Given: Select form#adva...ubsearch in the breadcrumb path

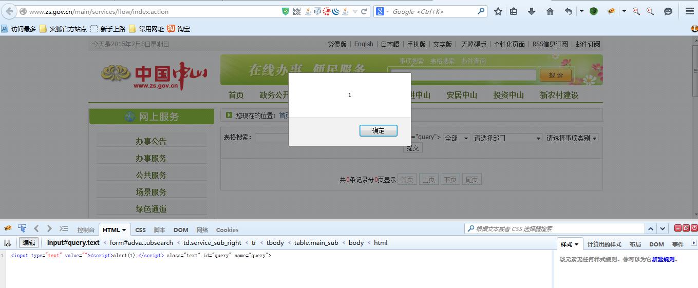Looking at the screenshot, I should pos(141,243).
